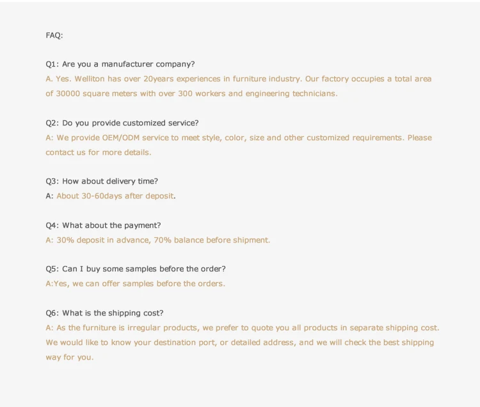Select the Q4 payment question

(103, 225)
